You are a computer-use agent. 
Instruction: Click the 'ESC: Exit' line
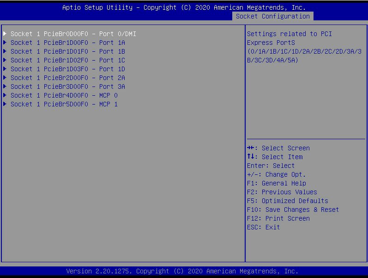pos(263,227)
